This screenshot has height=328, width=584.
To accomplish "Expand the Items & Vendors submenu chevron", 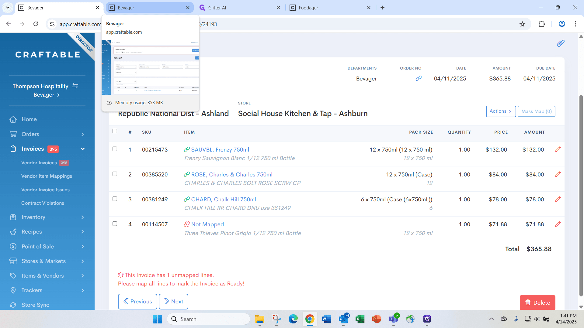I will coord(82,276).
